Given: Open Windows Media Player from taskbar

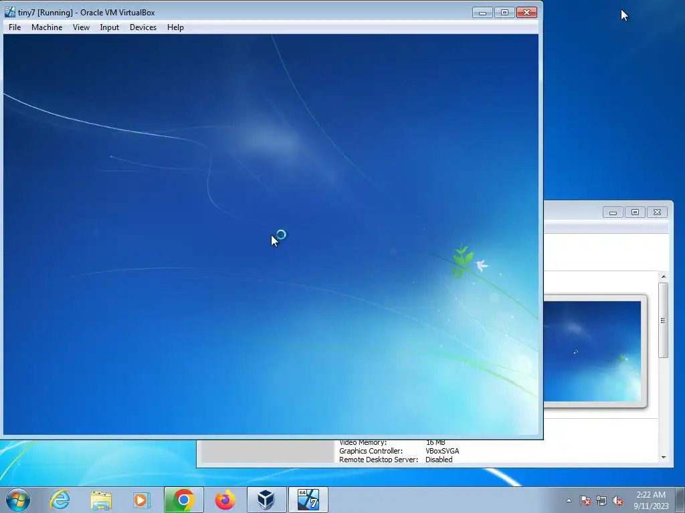Looking at the screenshot, I should 142,500.
